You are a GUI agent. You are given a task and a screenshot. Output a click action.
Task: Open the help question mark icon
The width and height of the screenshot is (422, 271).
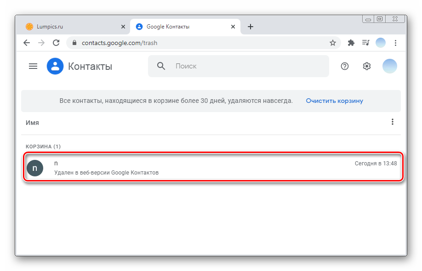point(345,66)
